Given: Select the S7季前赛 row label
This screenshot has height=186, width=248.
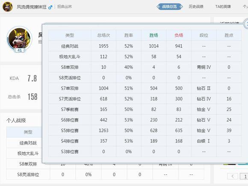Looking at the screenshot, I should click(70, 110).
